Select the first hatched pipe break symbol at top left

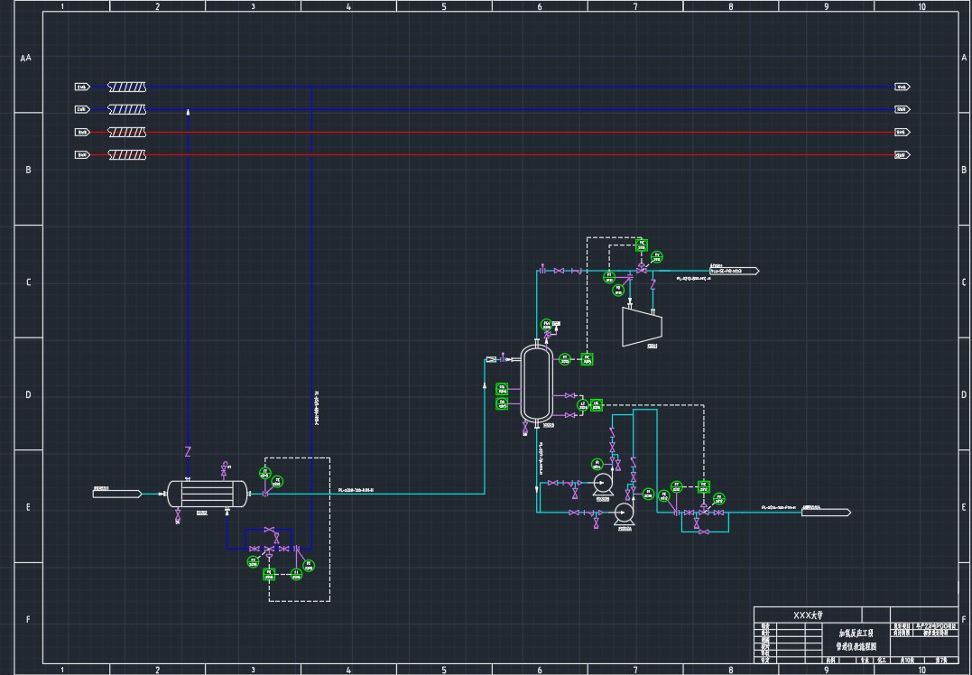(x=127, y=88)
